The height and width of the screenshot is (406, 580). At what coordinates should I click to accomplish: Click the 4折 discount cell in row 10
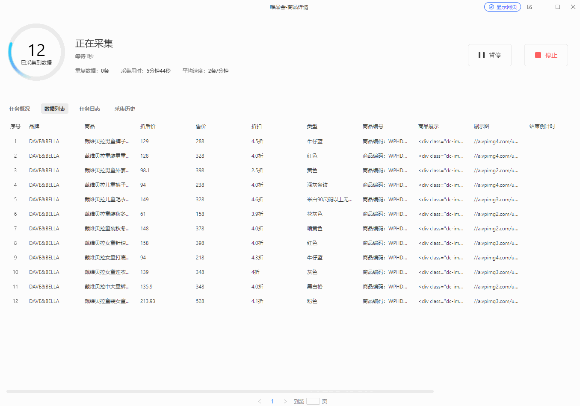click(x=255, y=272)
